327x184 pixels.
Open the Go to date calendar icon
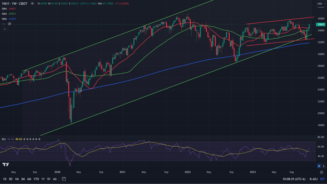[x=64, y=179]
